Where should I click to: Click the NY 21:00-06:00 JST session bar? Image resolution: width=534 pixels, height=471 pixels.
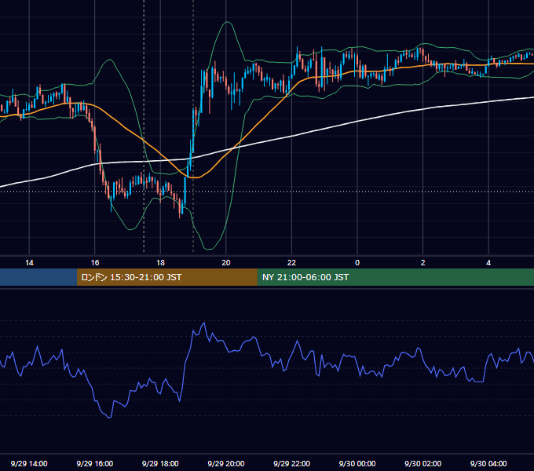click(395, 277)
